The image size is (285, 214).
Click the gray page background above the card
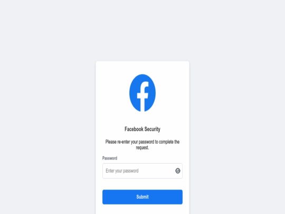coord(142,30)
